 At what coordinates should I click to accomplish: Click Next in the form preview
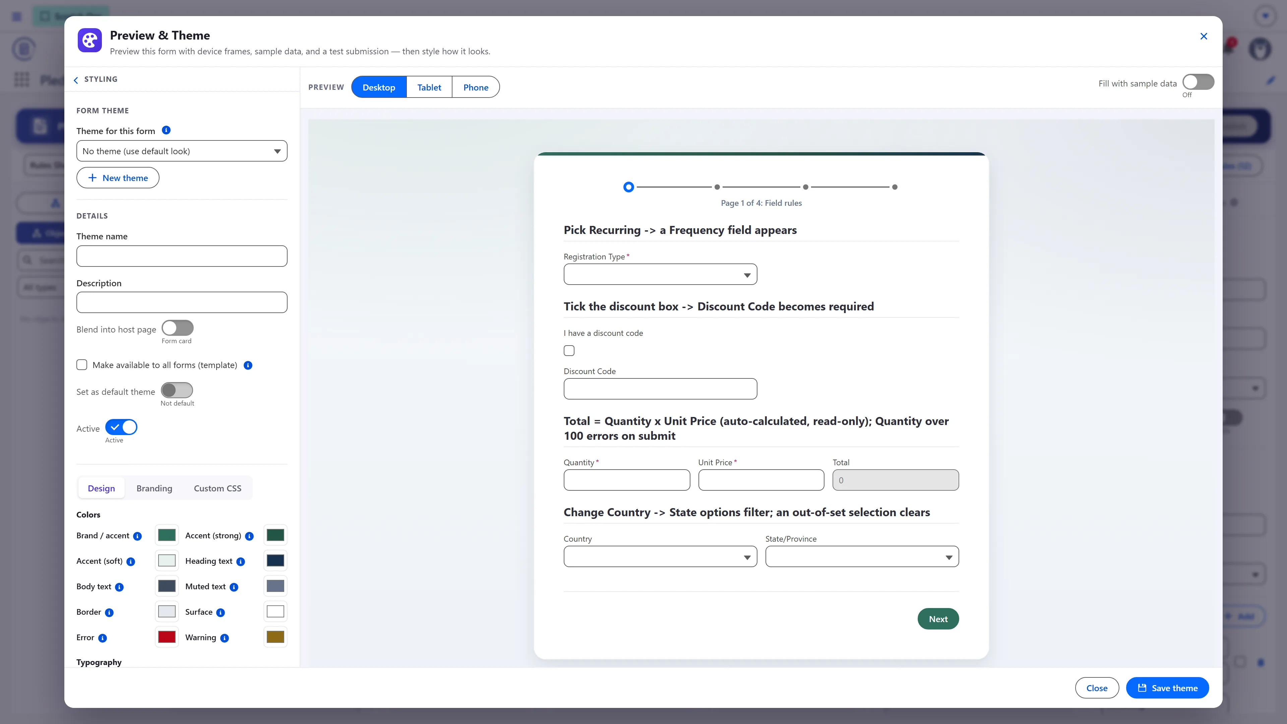coord(938,619)
